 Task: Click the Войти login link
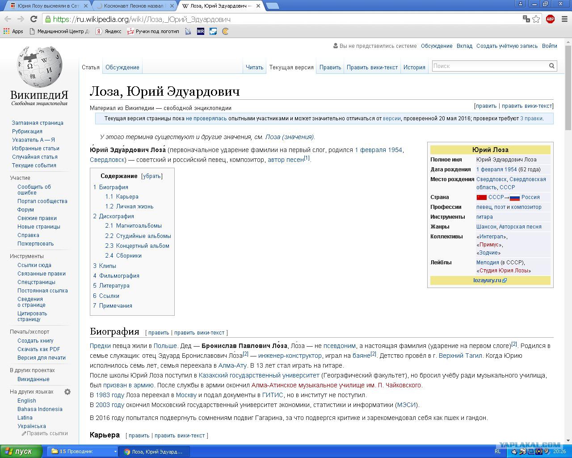550,46
